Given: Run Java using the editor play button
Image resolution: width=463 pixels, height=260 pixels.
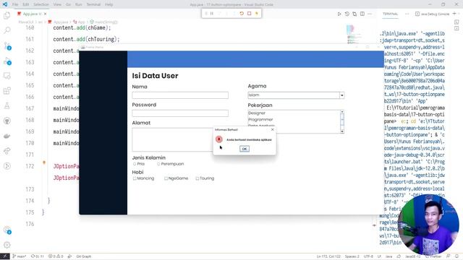Looking at the screenshot, I should [x=339, y=14].
